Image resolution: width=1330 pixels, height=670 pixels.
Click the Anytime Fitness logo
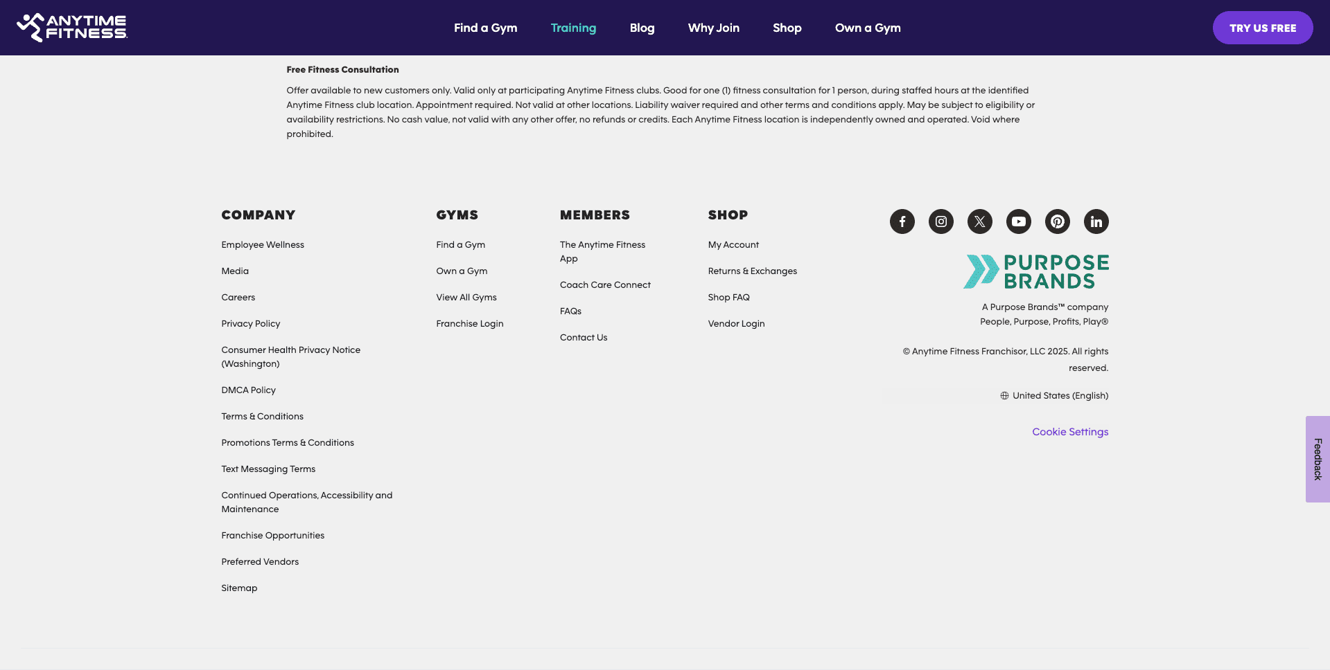(71, 28)
